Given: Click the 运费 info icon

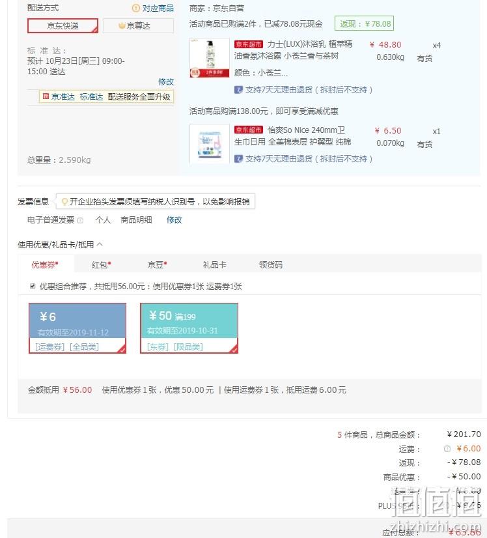Looking at the screenshot, I should (447, 449).
